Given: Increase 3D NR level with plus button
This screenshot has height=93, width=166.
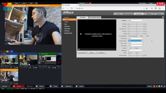Looking at the screenshot, I should pos(144,55).
